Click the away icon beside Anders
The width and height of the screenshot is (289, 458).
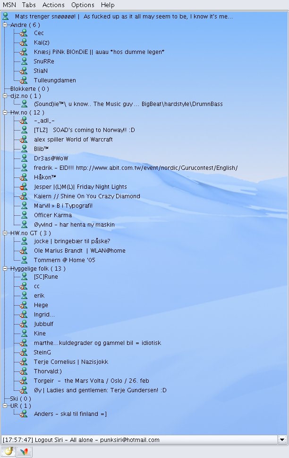(24, 414)
